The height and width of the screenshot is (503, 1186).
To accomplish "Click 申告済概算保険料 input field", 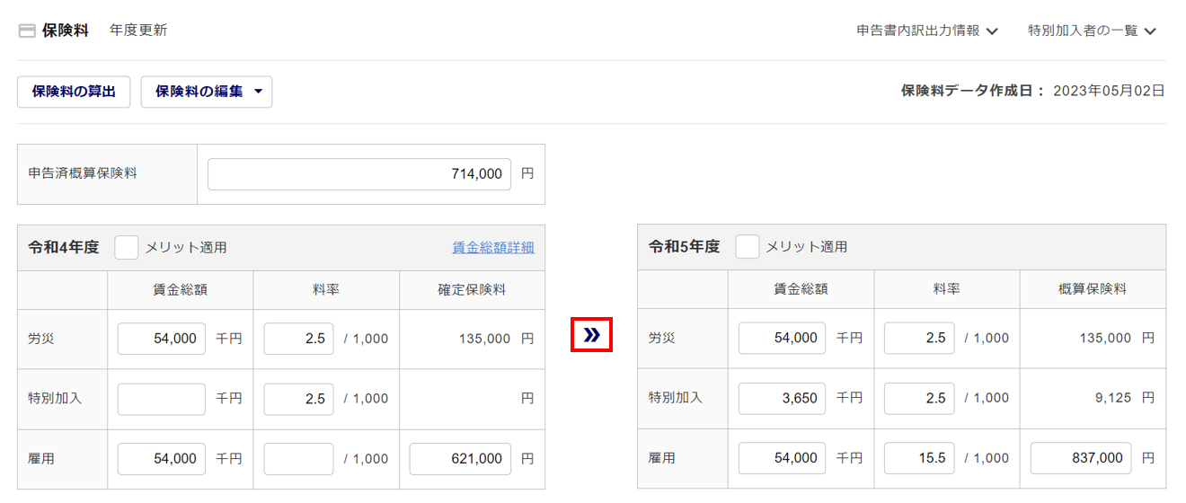I will click(x=359, y=174).
